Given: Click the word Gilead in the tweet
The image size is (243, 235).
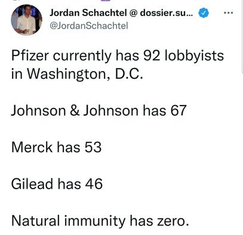Looking at the screenshot, I should tap(32, 184).
